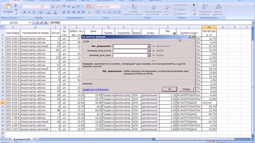Apply thousands separator (000) format
This screenshot has height=143, width=255.
pyautogui.click(x=109, y=12)
